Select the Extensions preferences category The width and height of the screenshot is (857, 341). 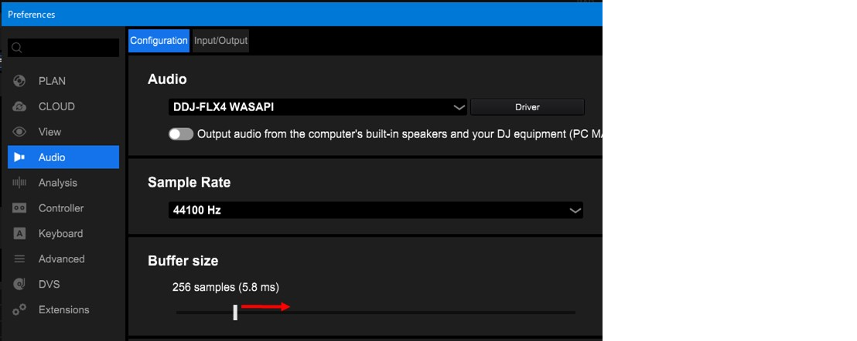(64, 310)
